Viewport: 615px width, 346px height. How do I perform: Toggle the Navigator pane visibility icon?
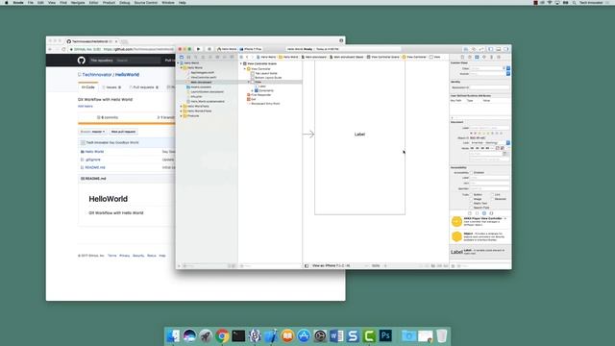(491, 49)
